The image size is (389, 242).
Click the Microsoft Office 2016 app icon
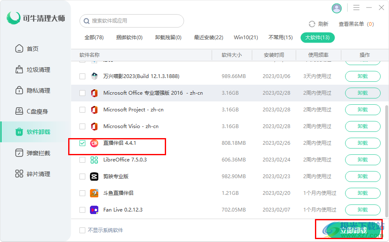click(x=94, y=93)
